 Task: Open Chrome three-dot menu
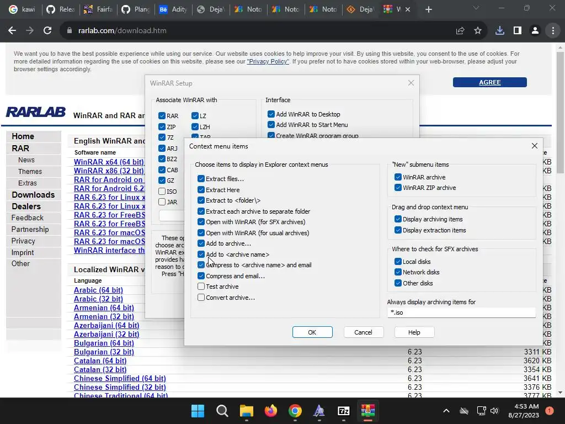tap(553, 31)
